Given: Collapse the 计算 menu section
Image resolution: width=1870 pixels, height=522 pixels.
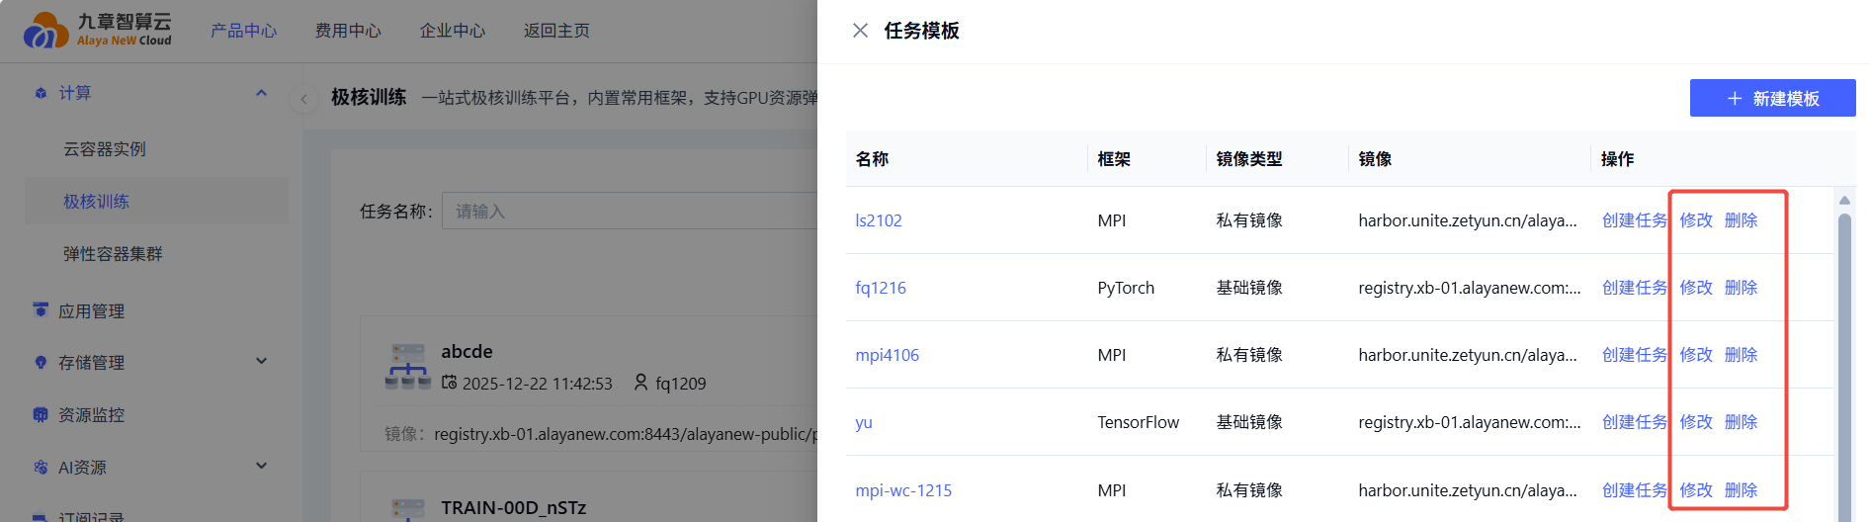Looking at the screenshot, I should (261, 93).
